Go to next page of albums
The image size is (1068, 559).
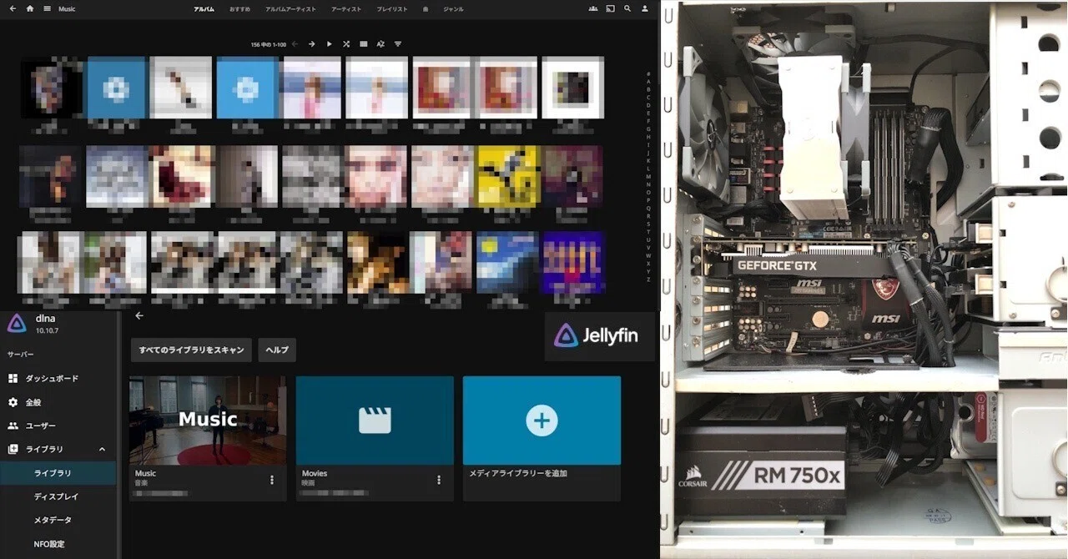click(x=311, y=43)
